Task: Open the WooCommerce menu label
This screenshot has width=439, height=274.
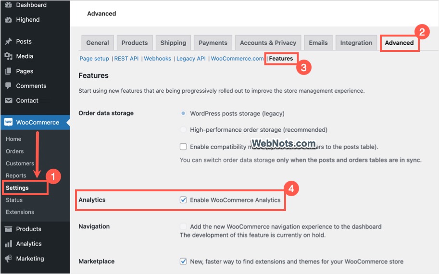Action: [38, 122]
